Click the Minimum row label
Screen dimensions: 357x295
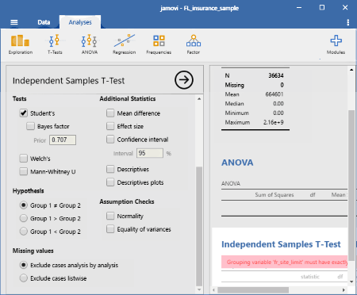tap(236, 113)
